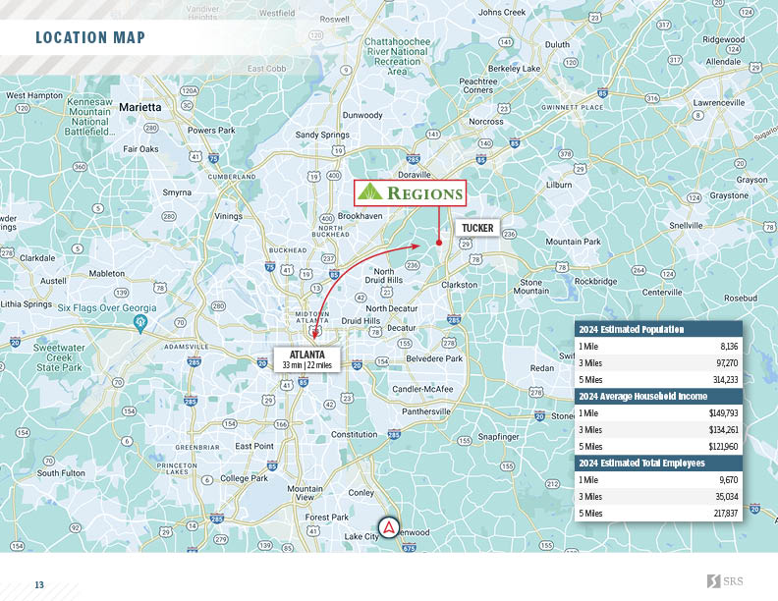Click the Dunwoody label on the map
Viewport: 778px width, 601px height.
click(362, 115)
